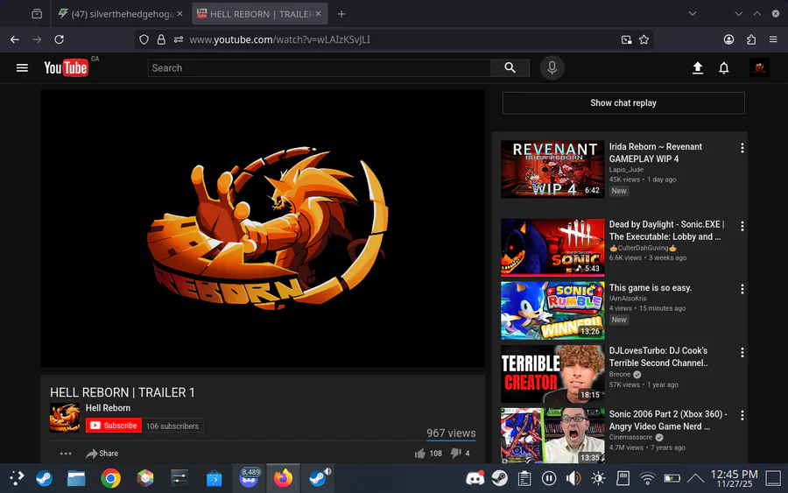This screenshot has height=493, width=788.
Task: Open Sonic 2006 Part 2 video title
Action: [668, 420]
